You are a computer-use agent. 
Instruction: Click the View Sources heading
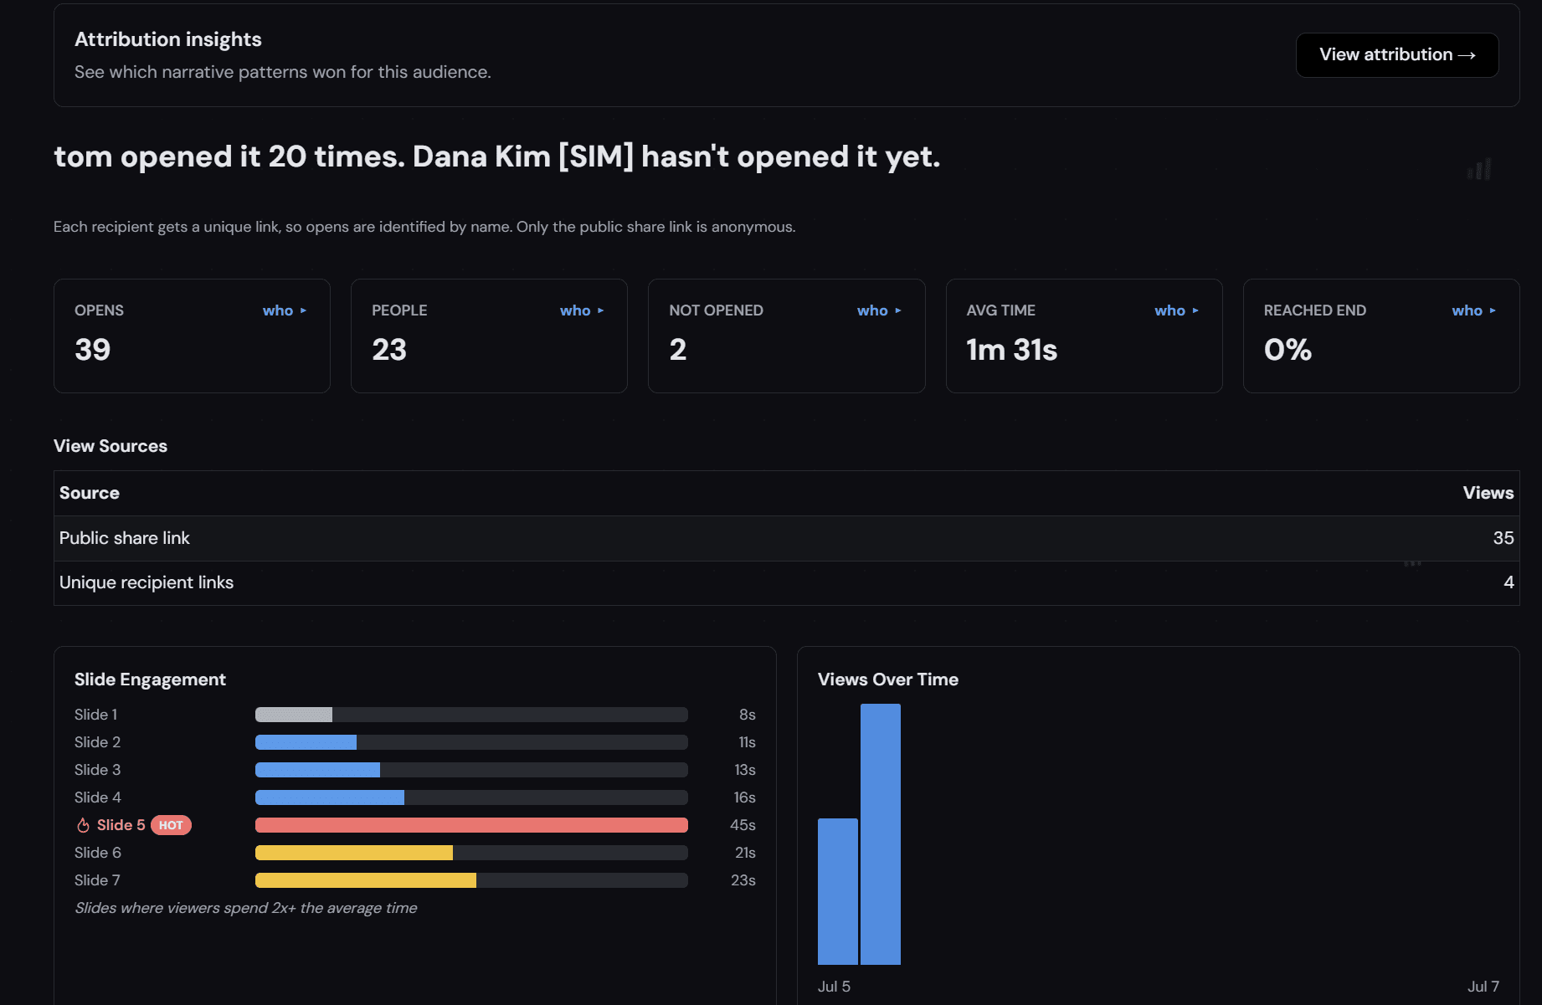tap(111, 446)
